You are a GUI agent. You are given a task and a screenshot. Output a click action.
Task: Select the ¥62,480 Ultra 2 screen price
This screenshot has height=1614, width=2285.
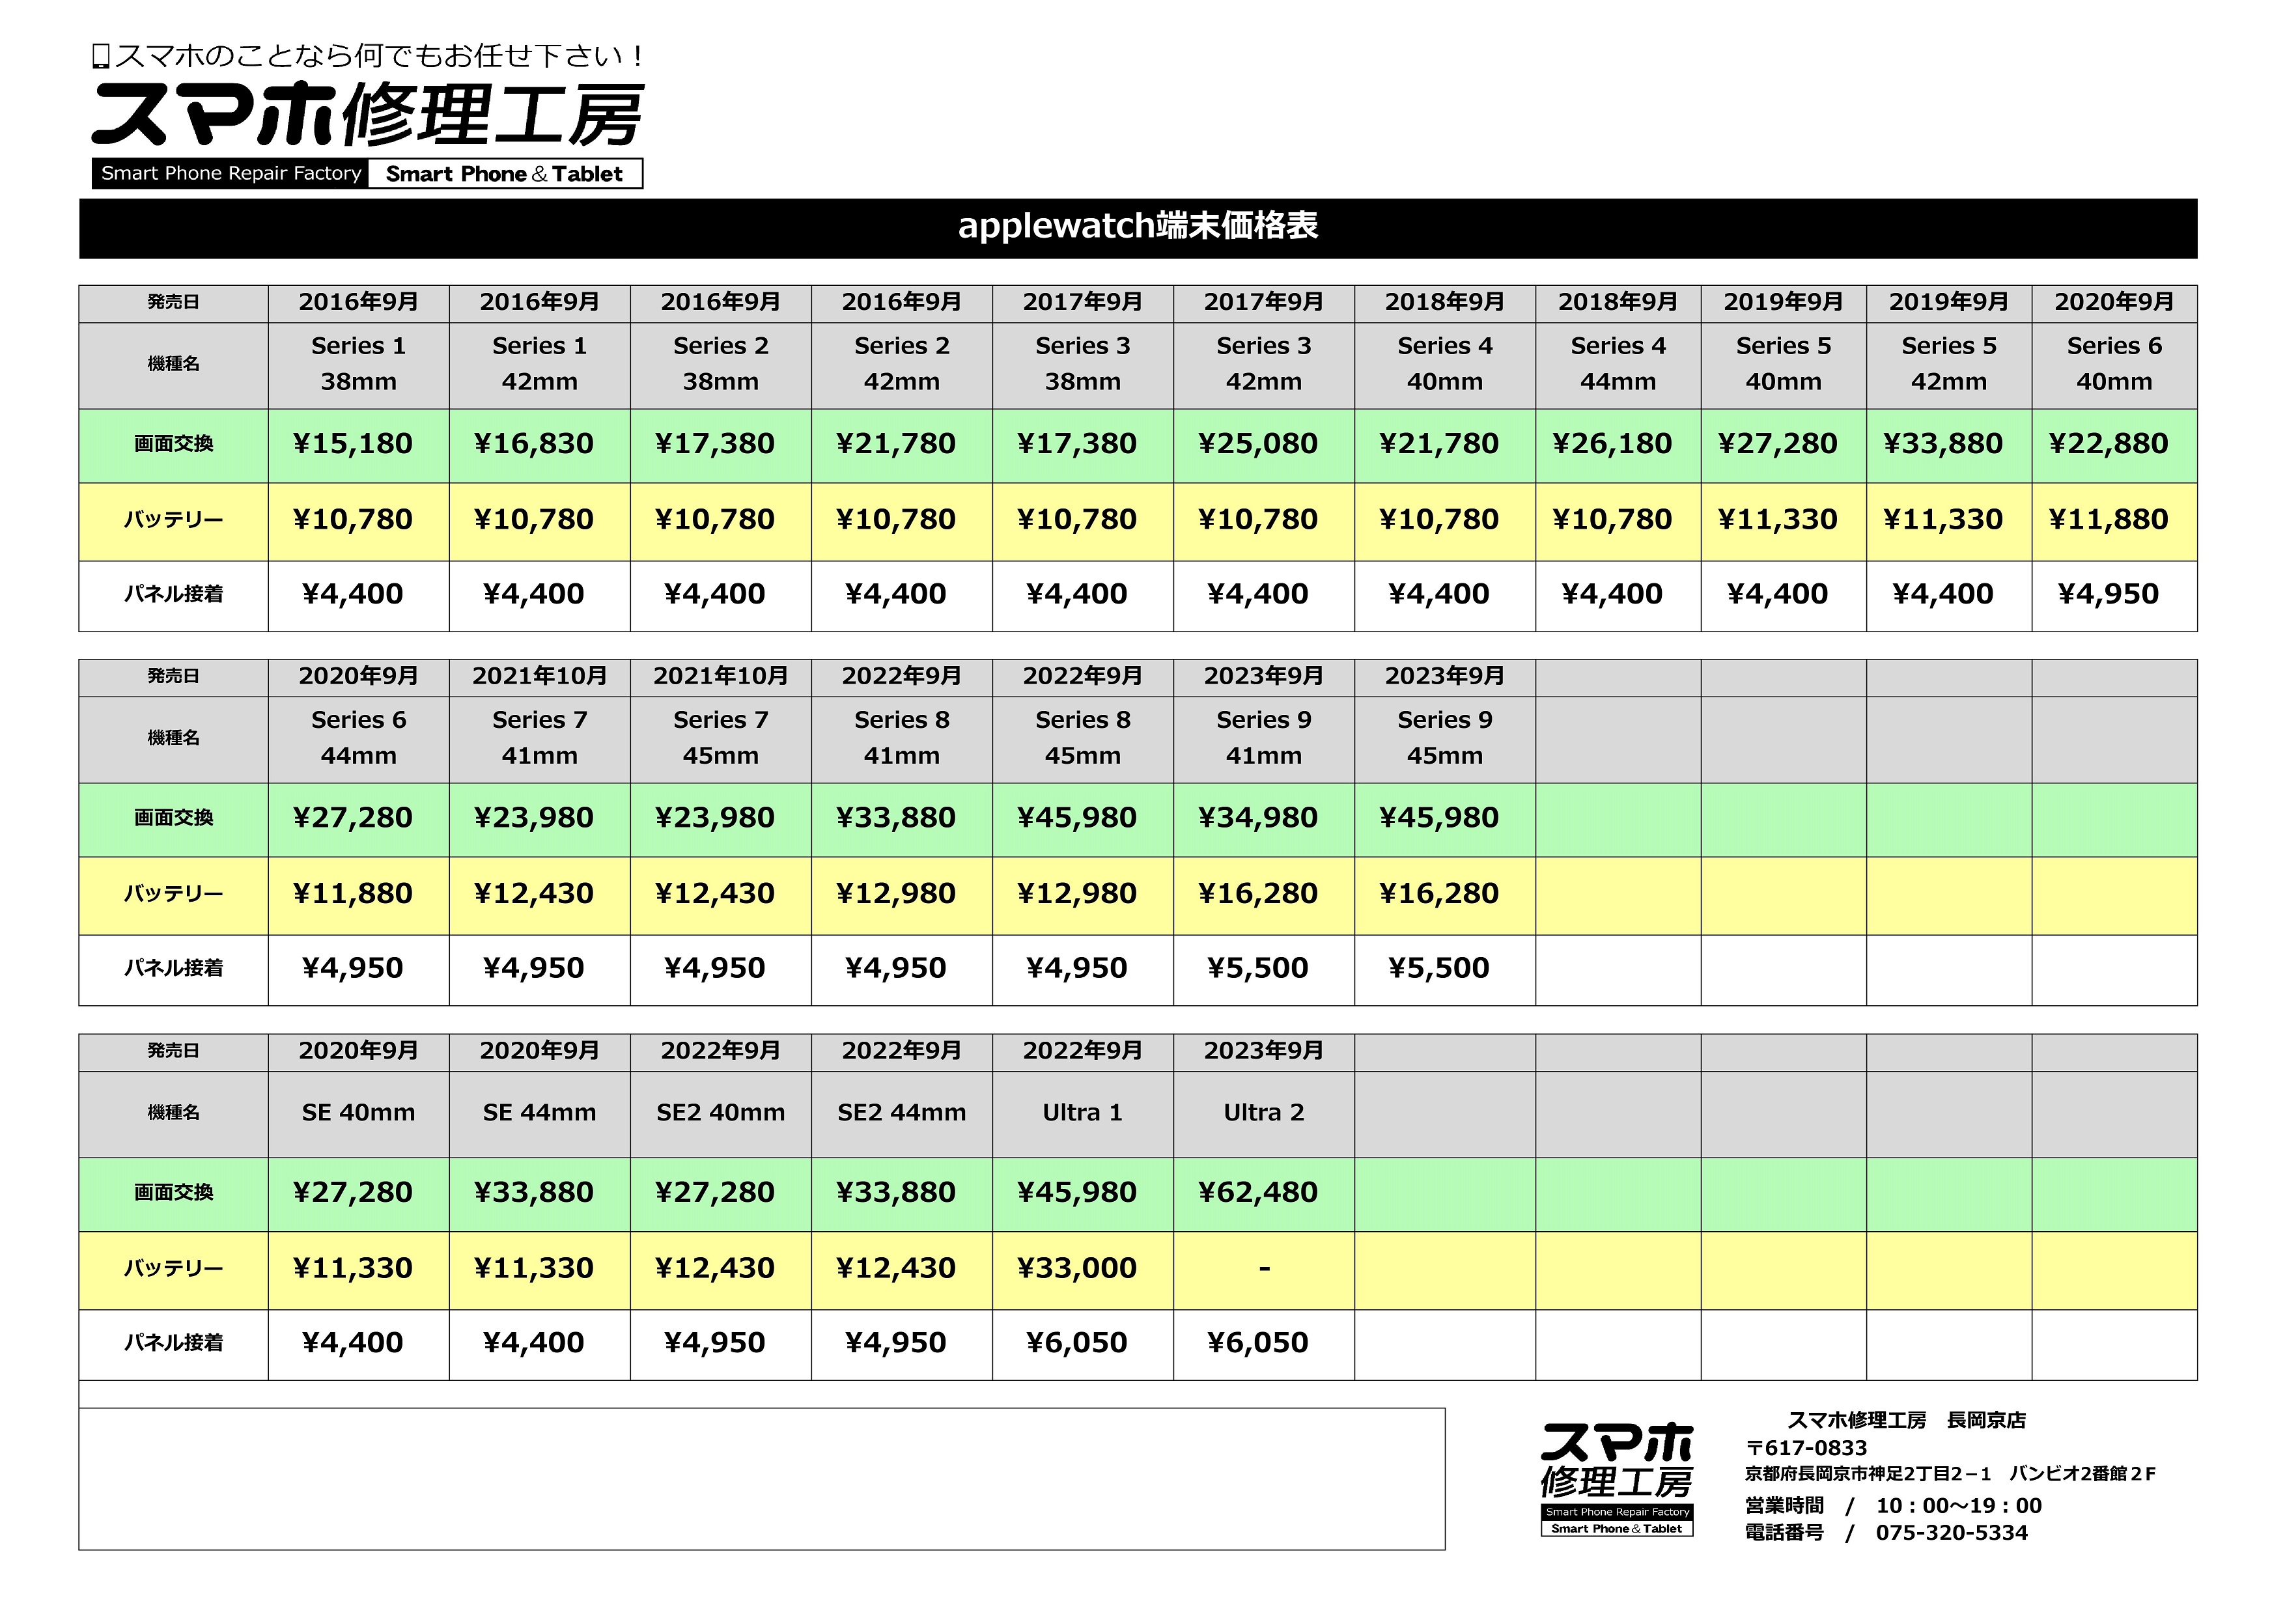click(1258, 1192)
